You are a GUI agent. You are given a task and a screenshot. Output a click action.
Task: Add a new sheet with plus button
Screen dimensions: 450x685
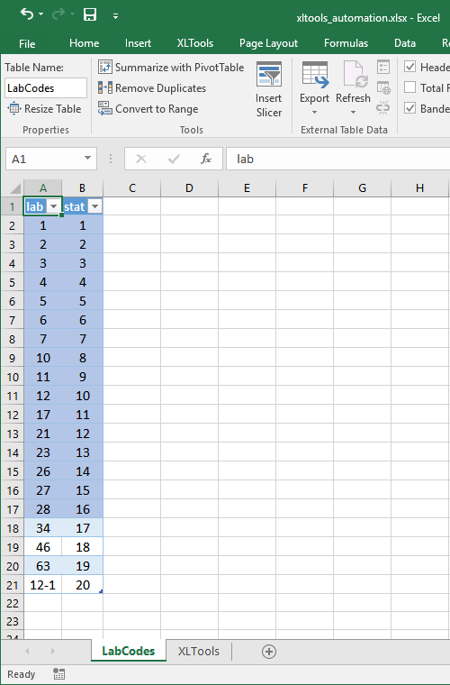[269, 652]
